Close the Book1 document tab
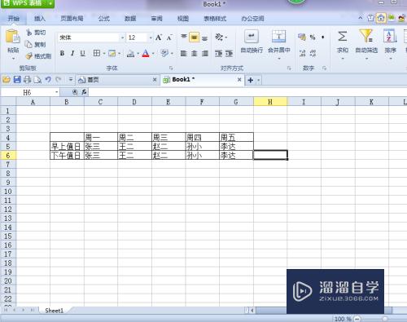Image resolution: width=407 pixels, height=322 pixels. coord(239,80)
